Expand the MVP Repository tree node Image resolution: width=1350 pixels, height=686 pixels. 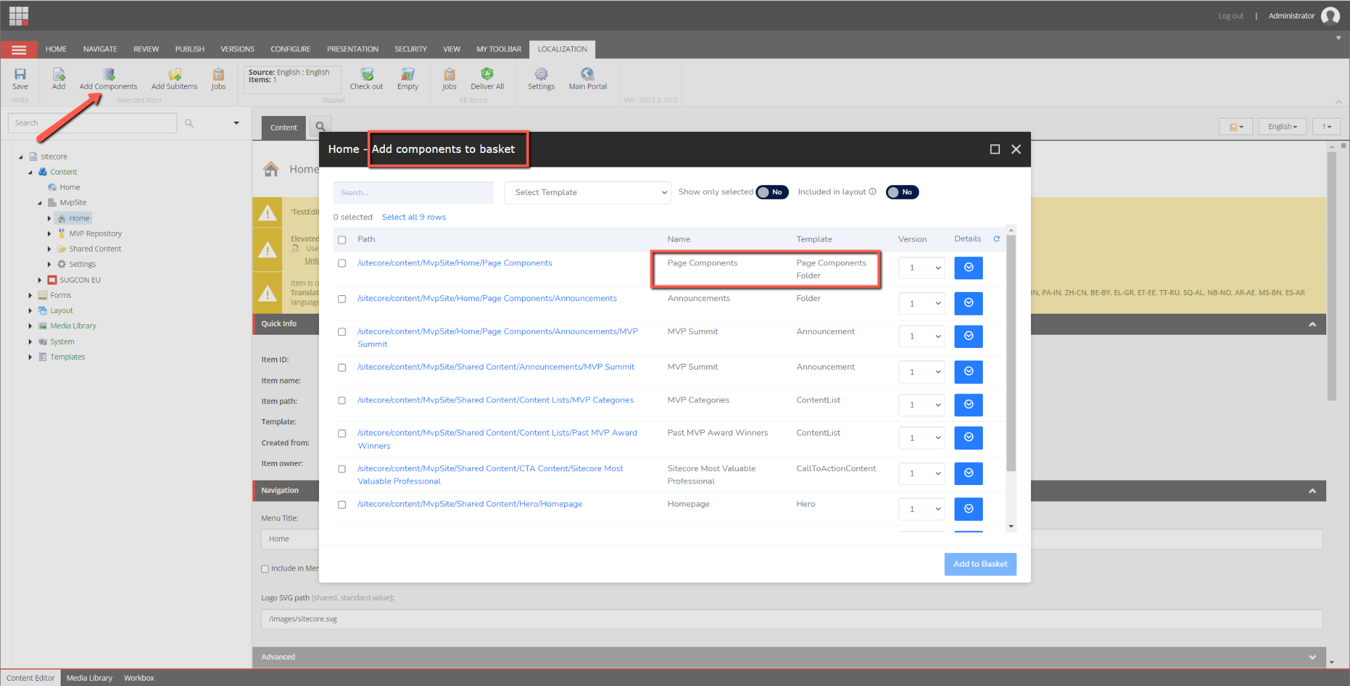point(49,233)
